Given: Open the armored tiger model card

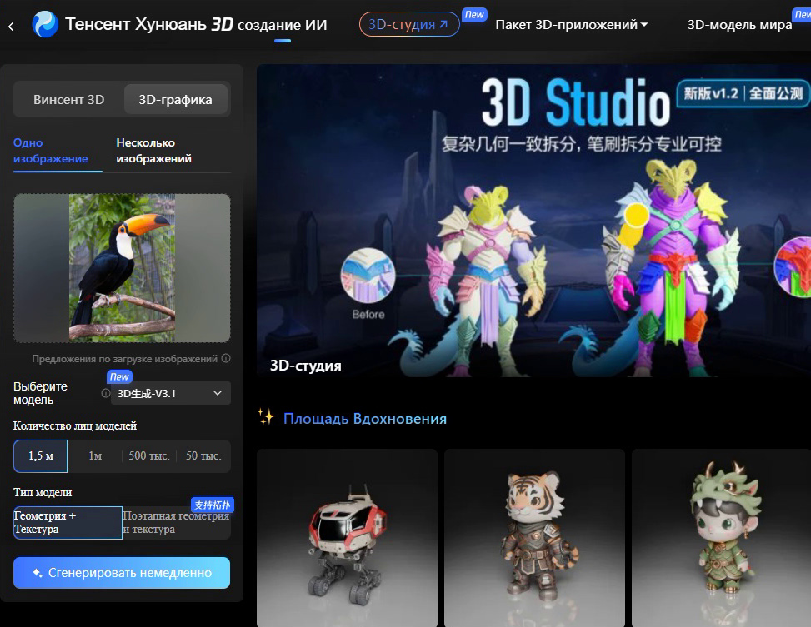Looking at the screenshot, I should click(x=535, y=538).
